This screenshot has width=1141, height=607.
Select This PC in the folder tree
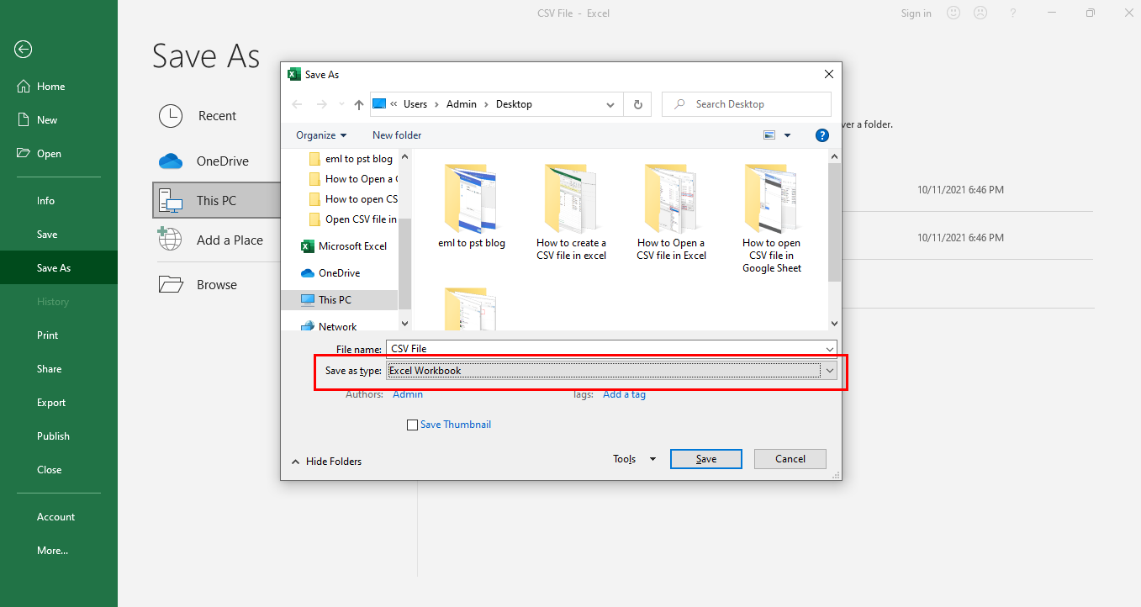pos(337,299)
